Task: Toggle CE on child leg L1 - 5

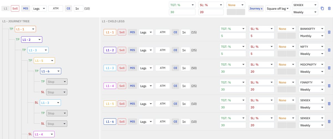Action: (x=175, y=104)
